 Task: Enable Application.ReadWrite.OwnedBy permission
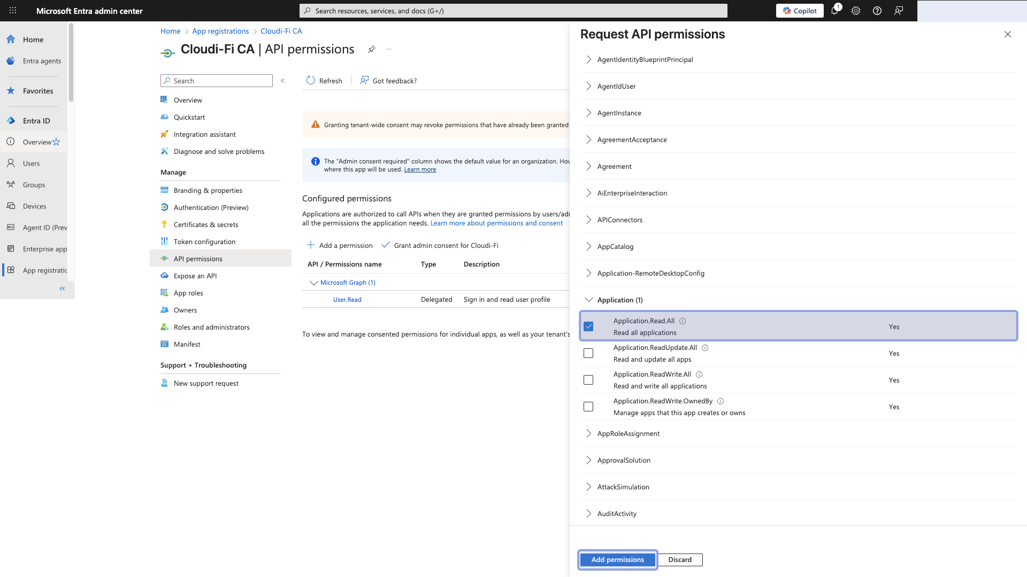[x=588, y=407]
